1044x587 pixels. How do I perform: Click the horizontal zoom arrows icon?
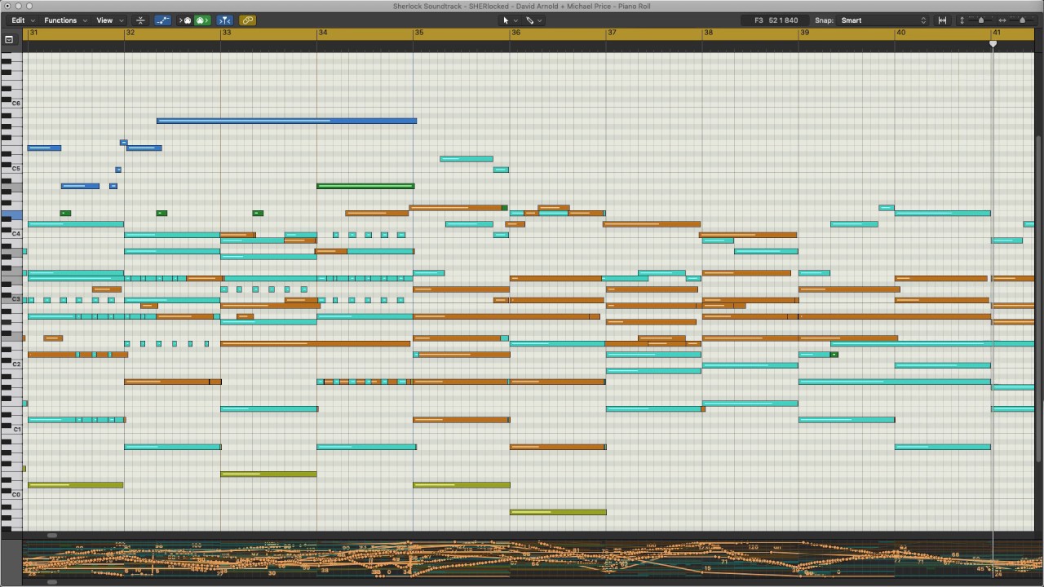pyautogui.click(x=1002, y=20)
